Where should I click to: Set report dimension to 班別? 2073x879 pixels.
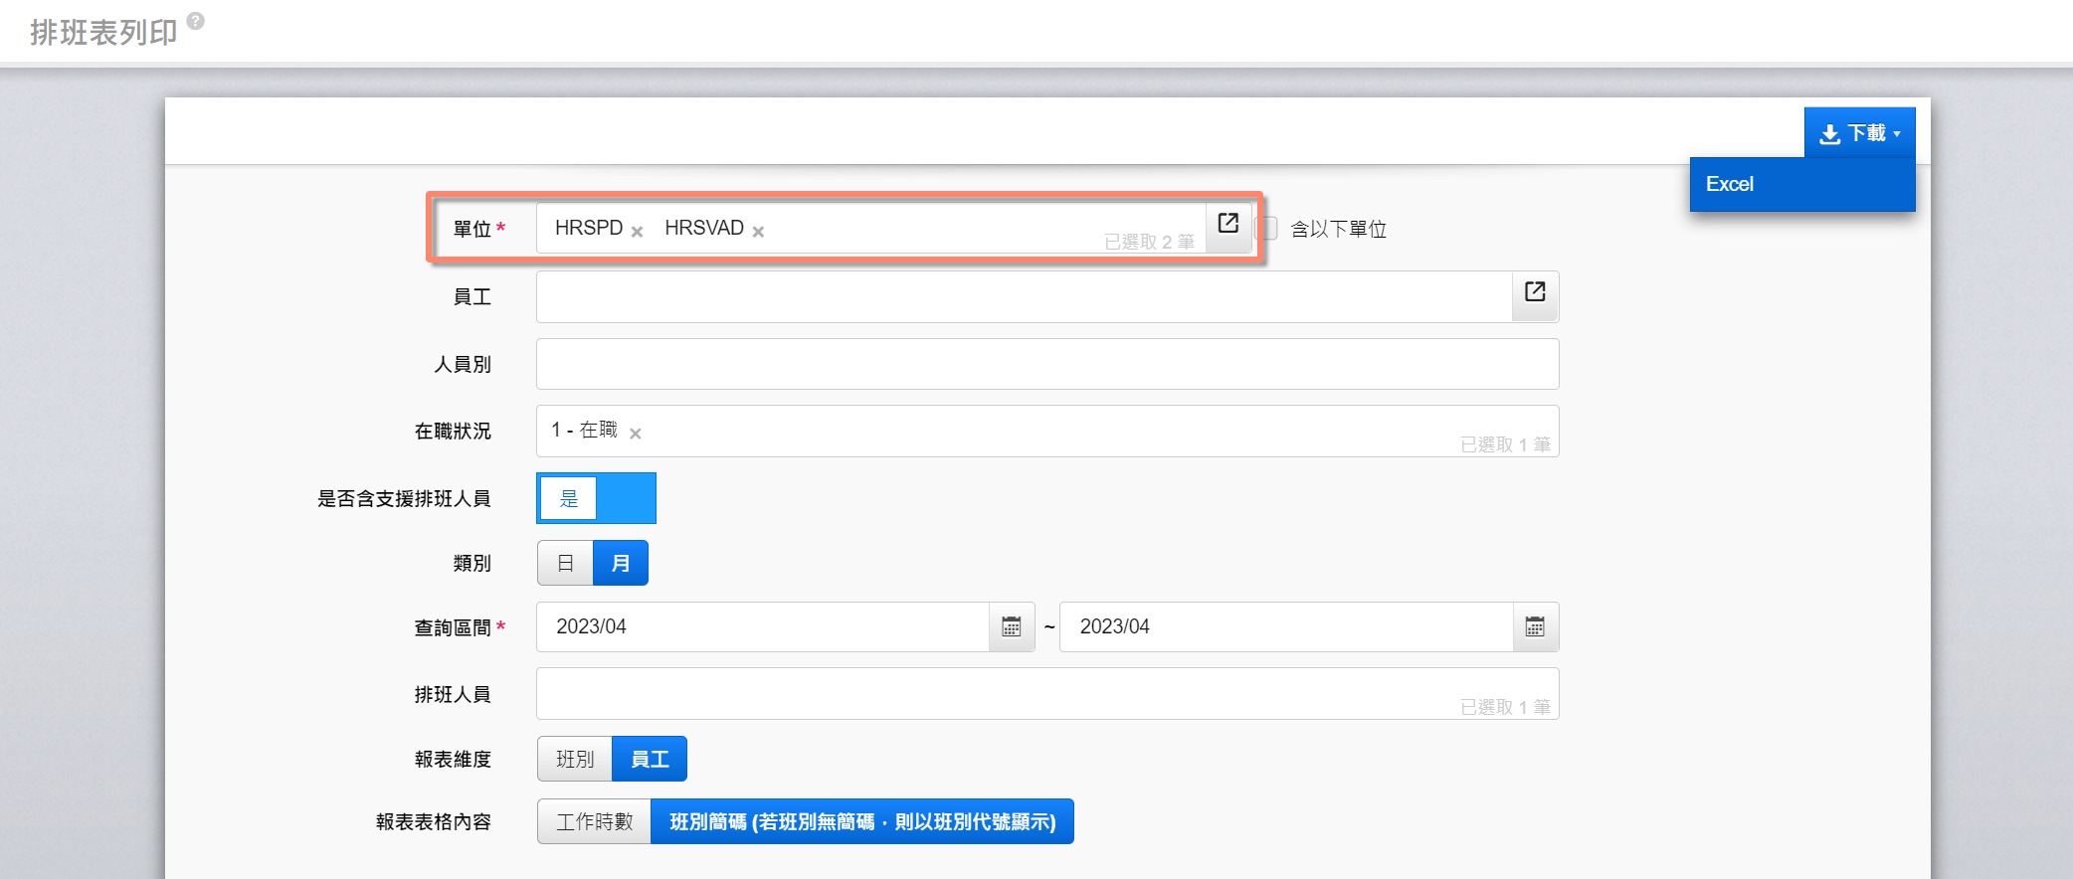[x=575, y=760]
